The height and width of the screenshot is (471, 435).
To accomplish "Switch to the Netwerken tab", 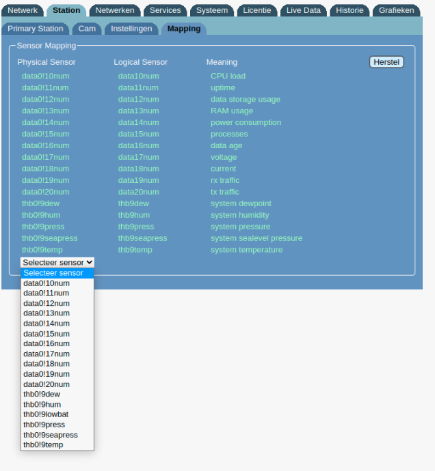I will click(115, 10).
